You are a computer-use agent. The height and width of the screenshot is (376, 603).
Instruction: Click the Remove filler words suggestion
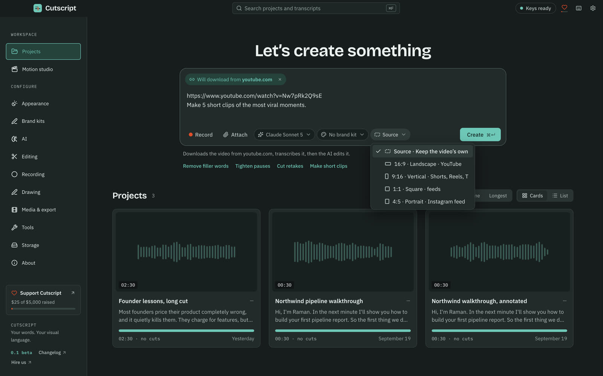tap(206, 166)
